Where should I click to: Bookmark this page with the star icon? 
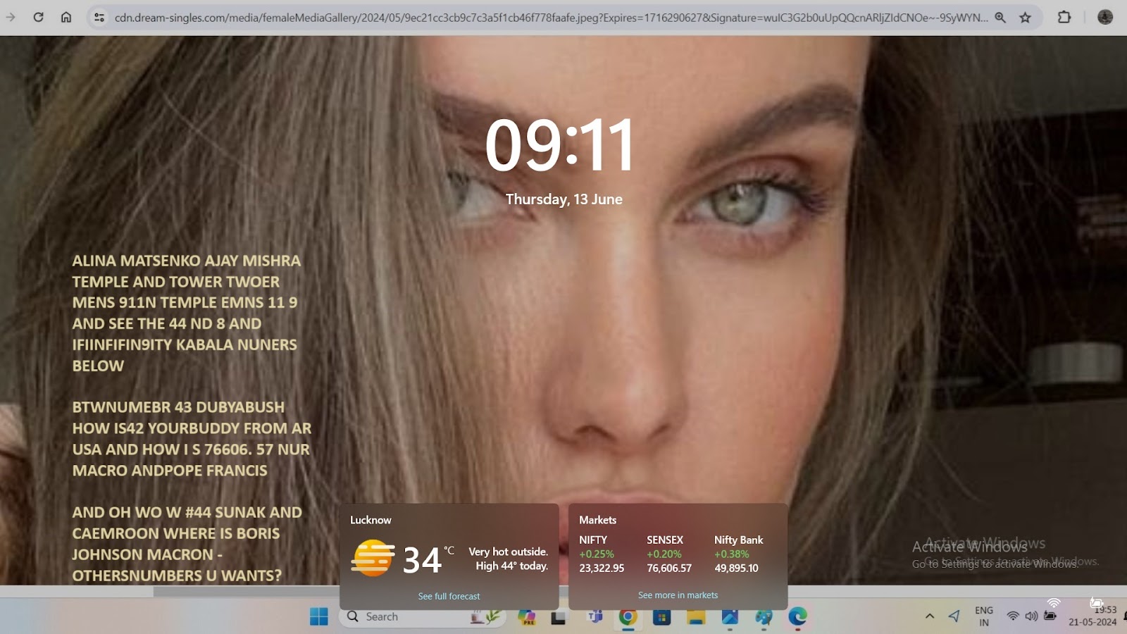1025,18
